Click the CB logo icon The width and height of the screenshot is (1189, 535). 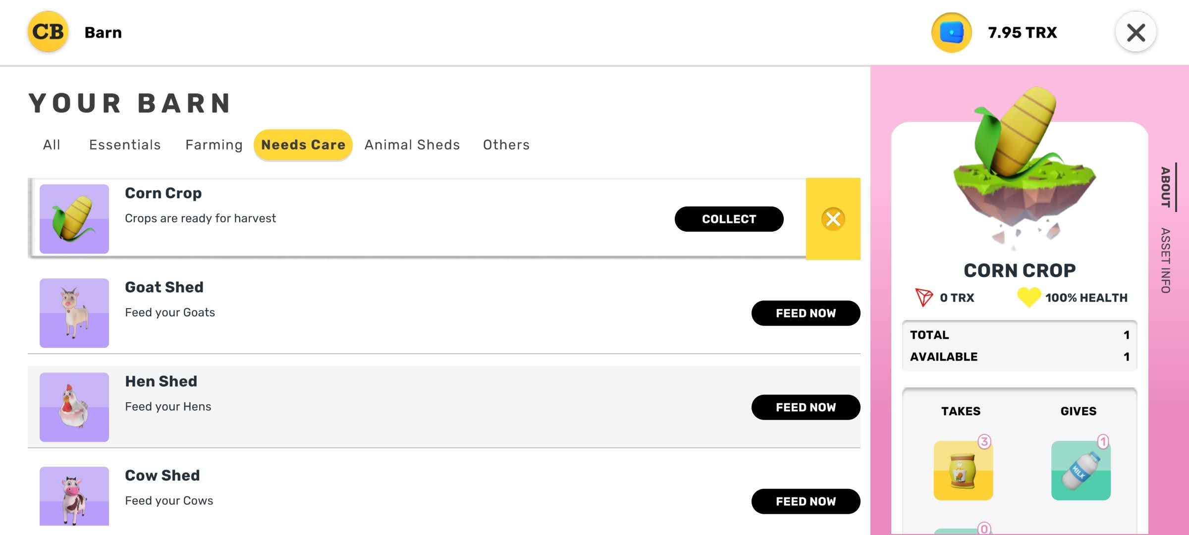48,32
